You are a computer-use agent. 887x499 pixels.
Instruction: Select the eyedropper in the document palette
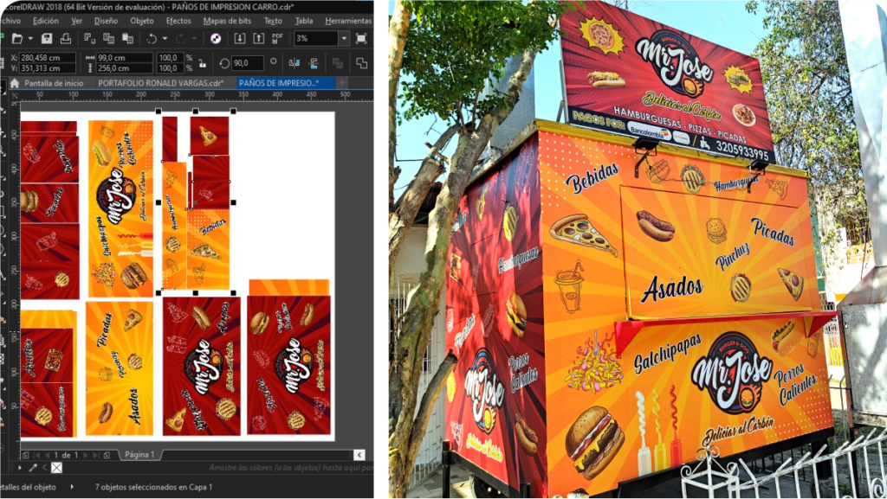[33, 468]
